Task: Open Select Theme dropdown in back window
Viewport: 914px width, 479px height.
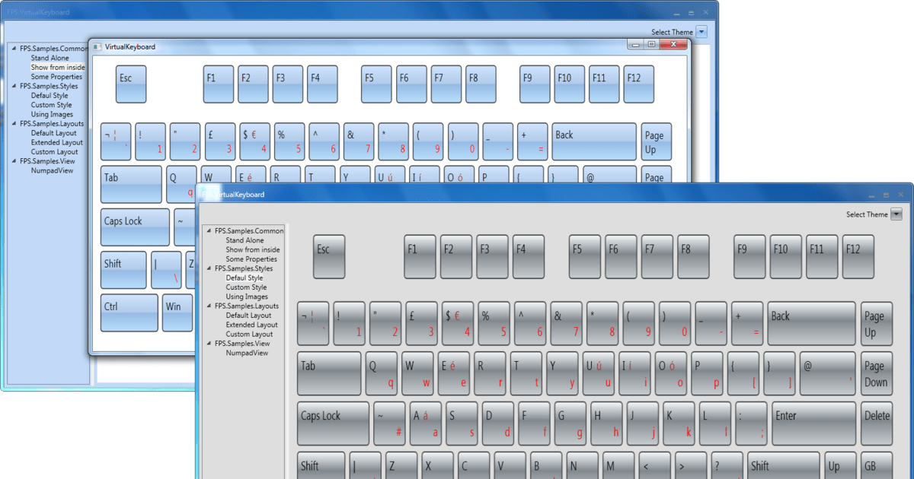Action: (701, 32)
